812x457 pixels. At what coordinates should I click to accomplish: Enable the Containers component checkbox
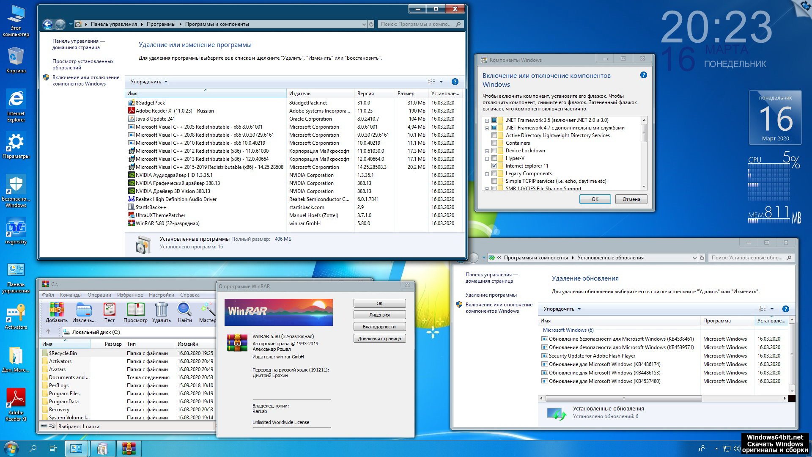(494, 143)
